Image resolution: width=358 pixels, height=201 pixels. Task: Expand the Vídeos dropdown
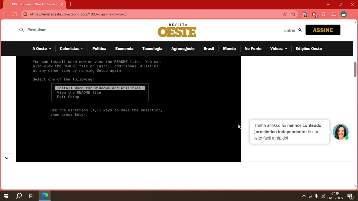pyautogui.click(x=279, y=49)
